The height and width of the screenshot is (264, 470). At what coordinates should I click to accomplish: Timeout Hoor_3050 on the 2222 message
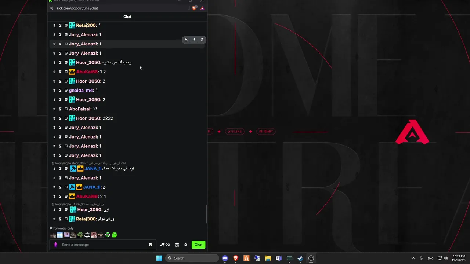(x=60, y=118)
